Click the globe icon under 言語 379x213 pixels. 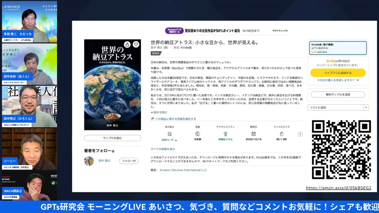(197, 134)
